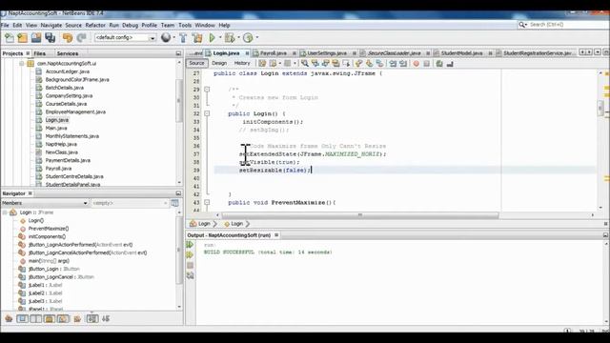
Task: Collapse the code fold at line 43
Action: [207, 203]
